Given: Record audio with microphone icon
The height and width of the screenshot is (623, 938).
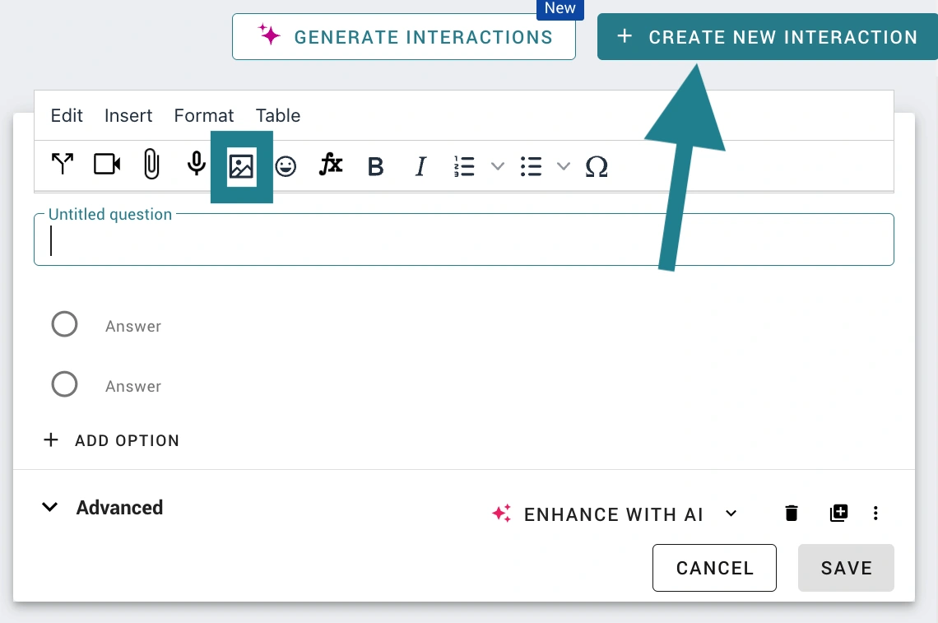Looking at the screenshot, I should [x=196, y=165].
